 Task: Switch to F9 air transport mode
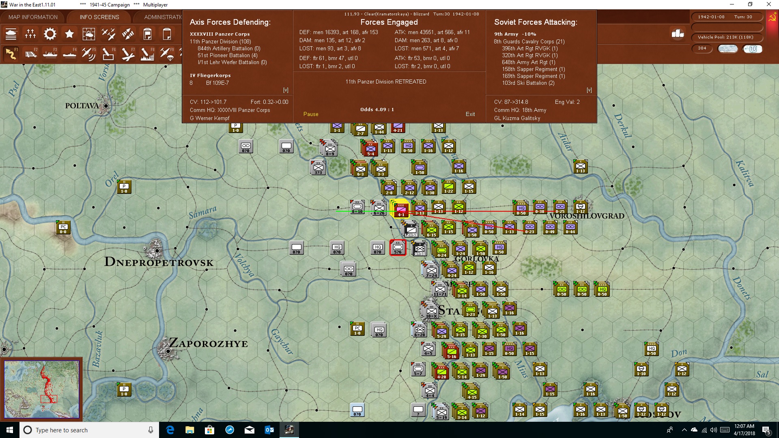click(x=167, y=54)
